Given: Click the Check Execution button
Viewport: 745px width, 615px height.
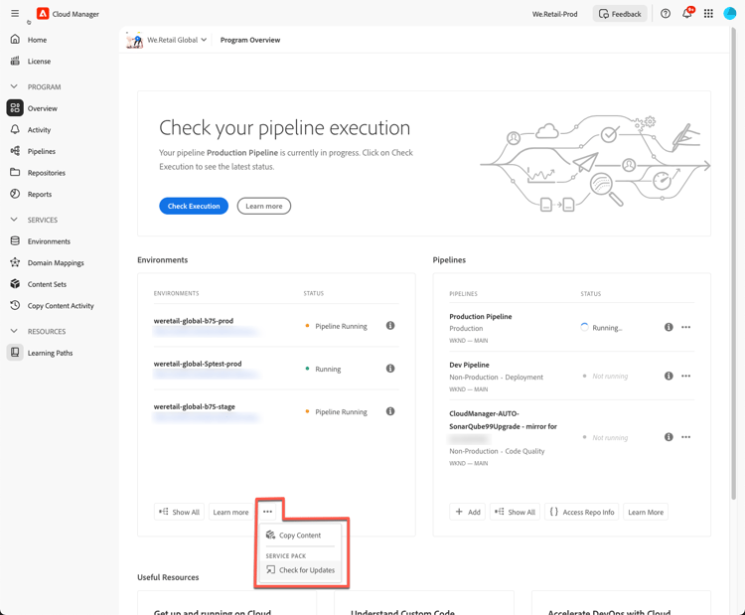Looking at the screenshot, I should [x=194, y=206].
